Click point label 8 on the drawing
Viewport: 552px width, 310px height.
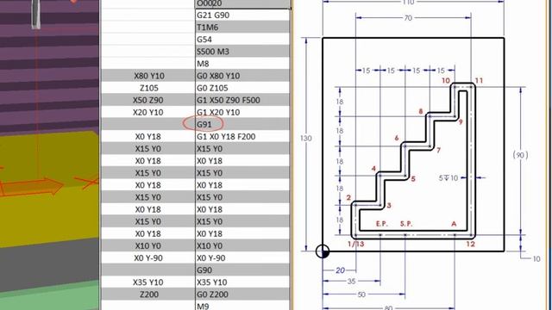point(421,111)
